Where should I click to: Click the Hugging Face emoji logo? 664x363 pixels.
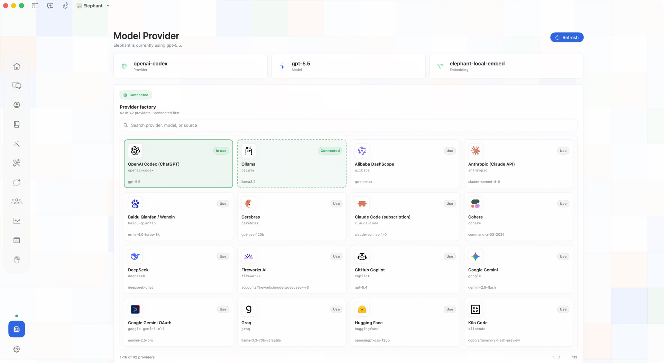[362, 309]
